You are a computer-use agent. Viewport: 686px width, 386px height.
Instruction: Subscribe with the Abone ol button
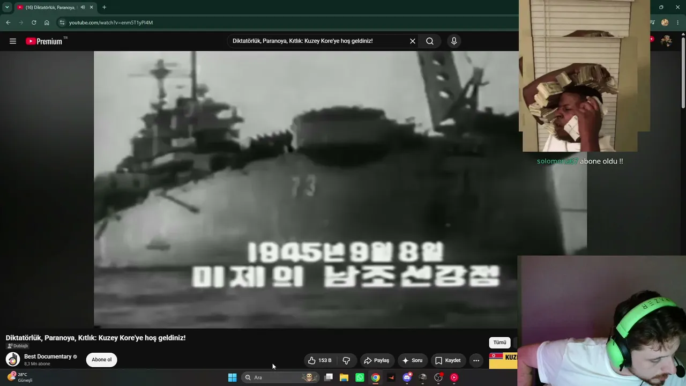click(102, 360)
